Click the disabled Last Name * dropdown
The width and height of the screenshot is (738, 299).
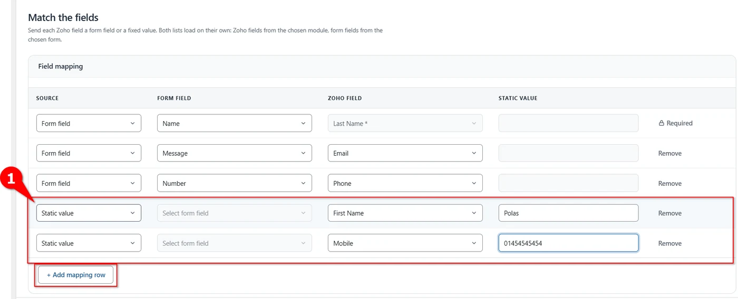405,123
